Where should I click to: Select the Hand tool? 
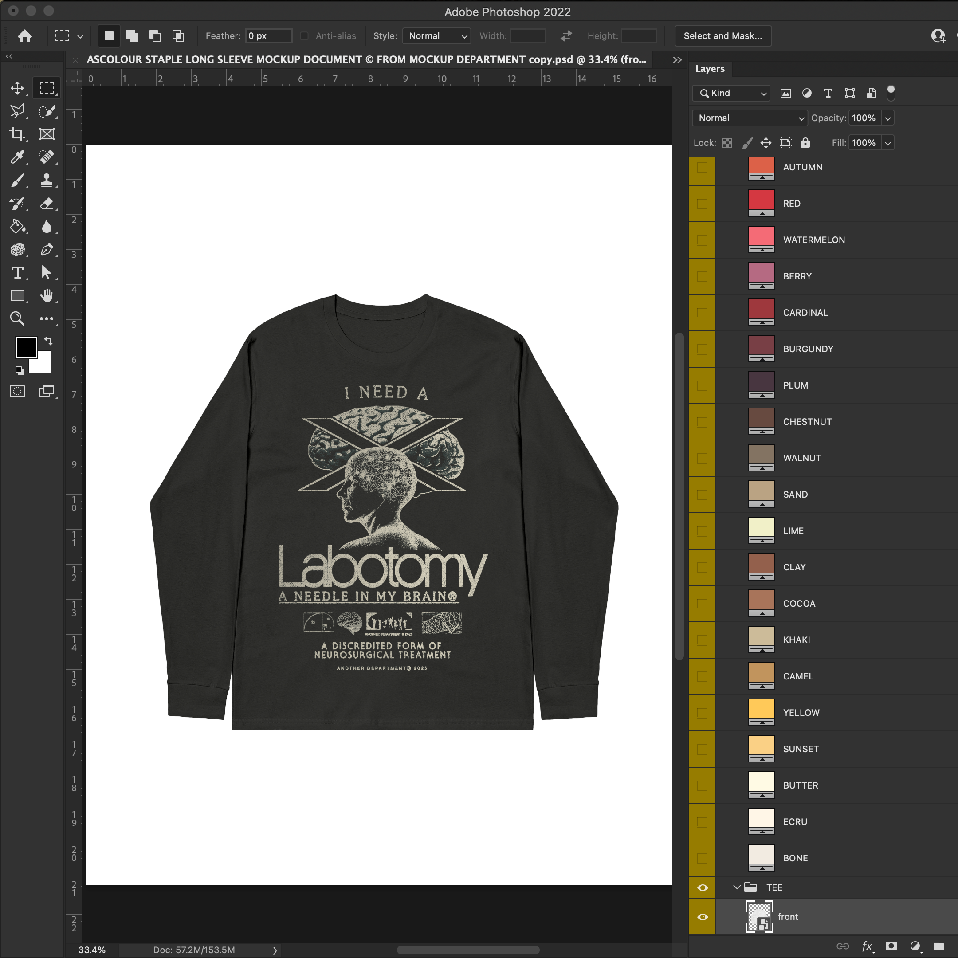(47, 295)
